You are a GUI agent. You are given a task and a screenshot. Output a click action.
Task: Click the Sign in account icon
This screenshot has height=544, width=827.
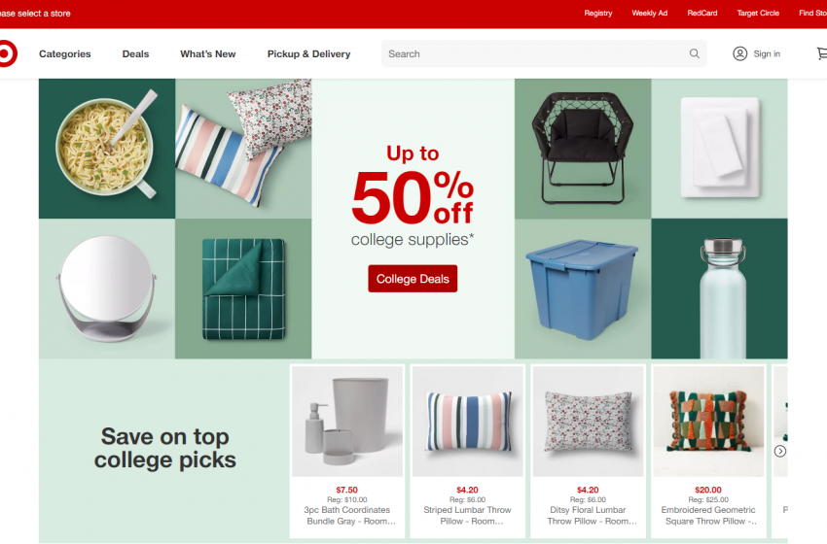pyautogui.click(x=740, y=53)
